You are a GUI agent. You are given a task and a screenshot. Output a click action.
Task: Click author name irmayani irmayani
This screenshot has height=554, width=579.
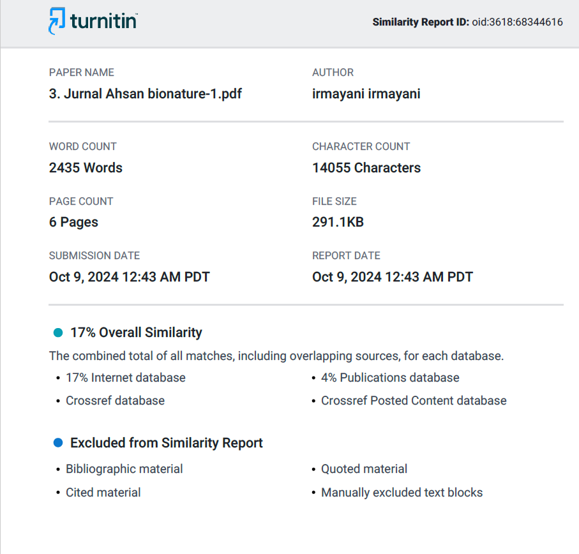click(x=366, y=94)
